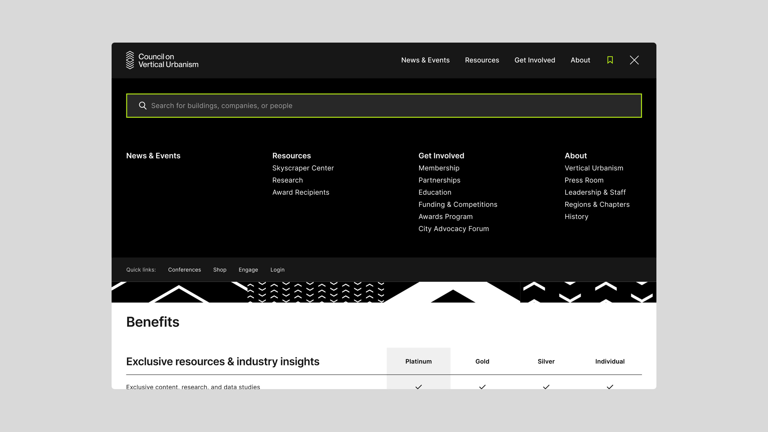Open the Leadership & Staff page
Viewport: 768px width, 432px height.
(x=595, y=192)
